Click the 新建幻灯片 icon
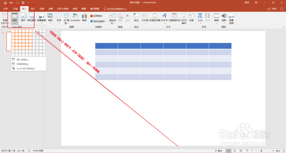Viewport: 286px width, 153px height. (5, 16)
